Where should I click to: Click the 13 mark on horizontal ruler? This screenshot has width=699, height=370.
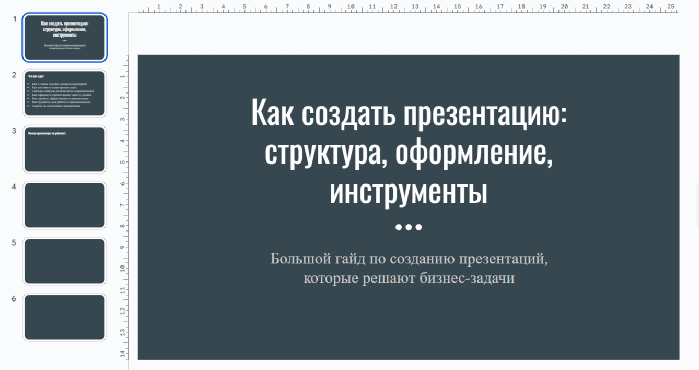click(x=415, y=7)
